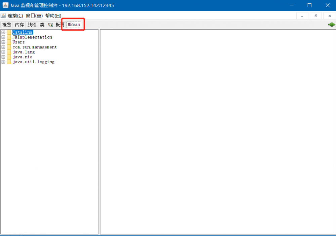The height and width of the screenshot is (236, 336).
Task: Open the 窗口(W) menu
Action: coord(34,15)
